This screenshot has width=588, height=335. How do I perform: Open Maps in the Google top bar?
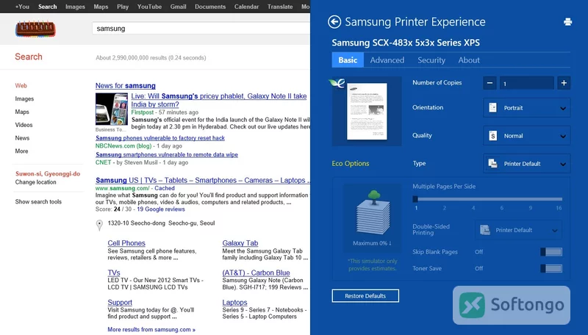click(x=101, y=7)
